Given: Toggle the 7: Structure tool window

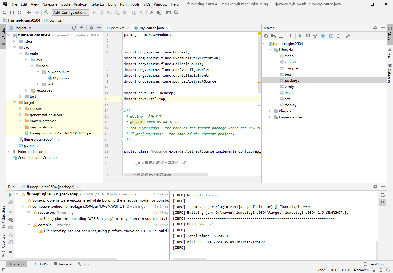Looking at the screenshot, I should pos(3,217).
